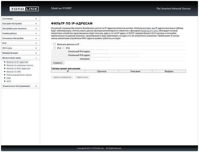Click the Сохранить button

pos(58,63)
